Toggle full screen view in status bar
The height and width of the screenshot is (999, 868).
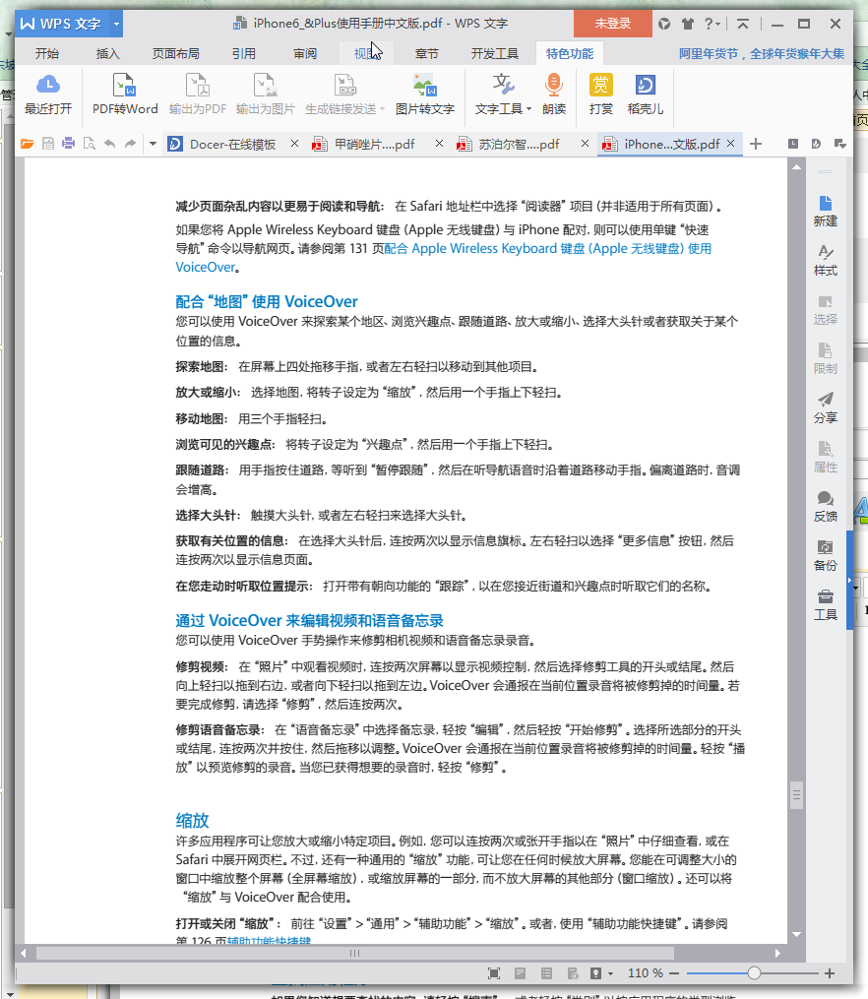pos(494,972)
